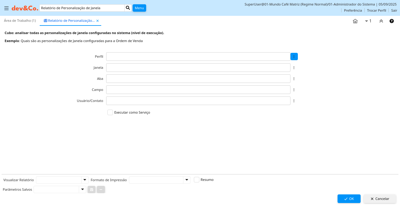Click into the Usuário/Contato input field
This screenshot has height=207, width=400.
coord(198,101)
